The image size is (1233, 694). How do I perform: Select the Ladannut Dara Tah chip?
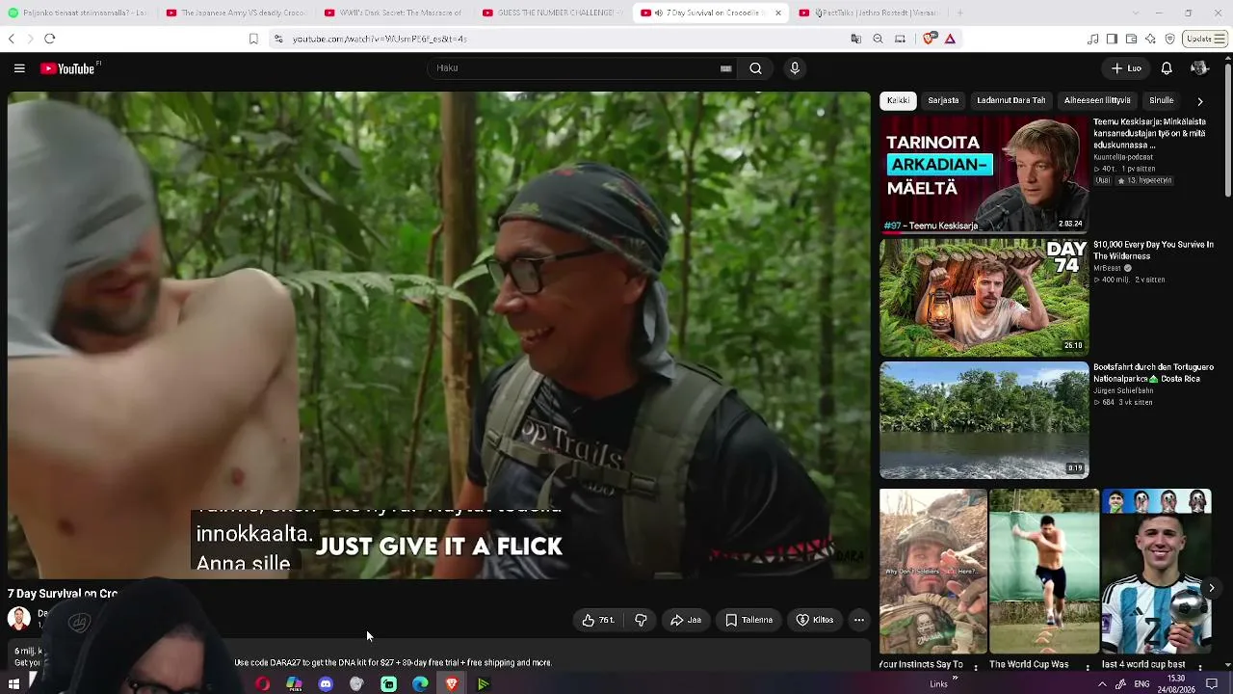pos(1010,100)
